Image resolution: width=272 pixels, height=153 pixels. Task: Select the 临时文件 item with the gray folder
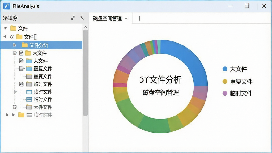pos(43,84)
